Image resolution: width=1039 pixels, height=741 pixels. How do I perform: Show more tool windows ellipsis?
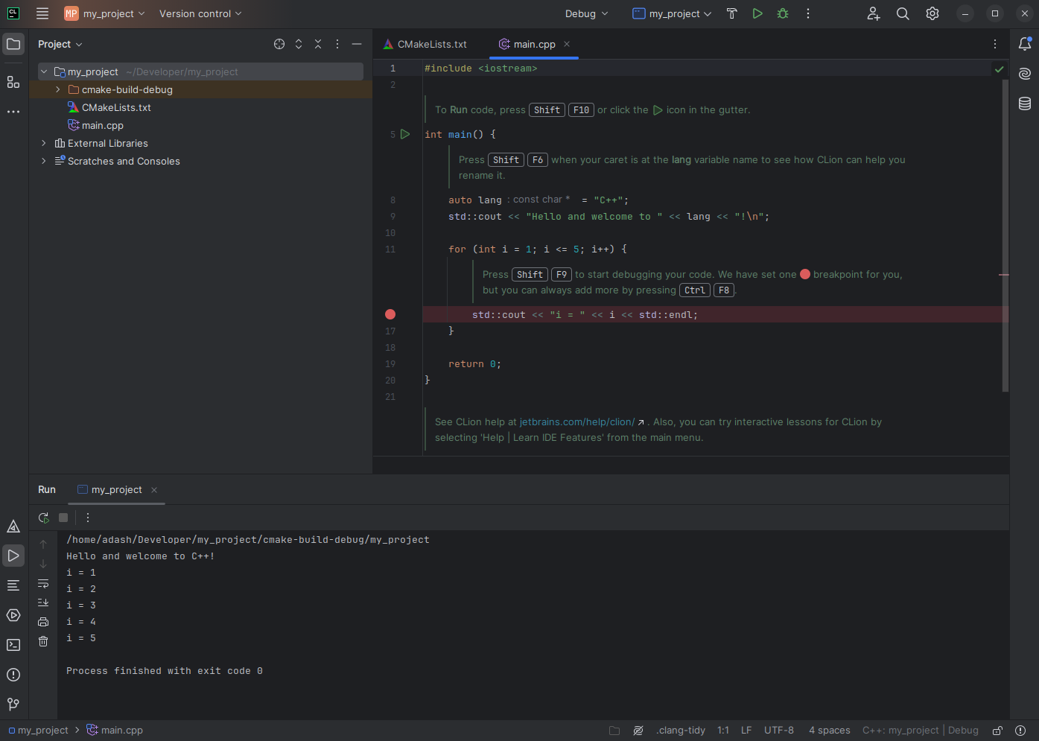pyautogui.click(x=13, y=112)
